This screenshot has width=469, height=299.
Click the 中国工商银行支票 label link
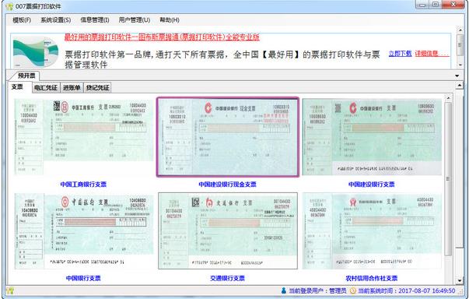[x=83, y=185]
